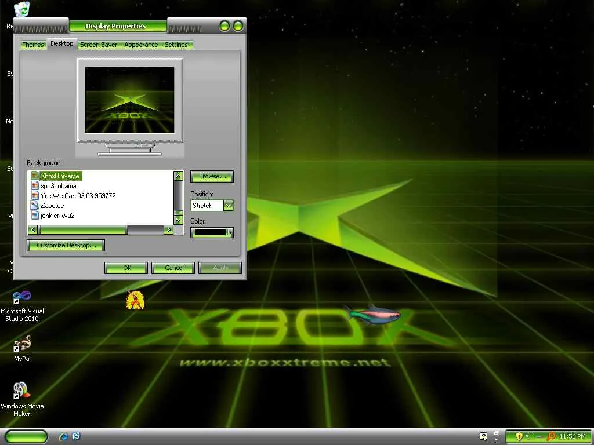594x445 pixels.
Task: Open second Quick Launch browser icon
Action: (76, 436)
